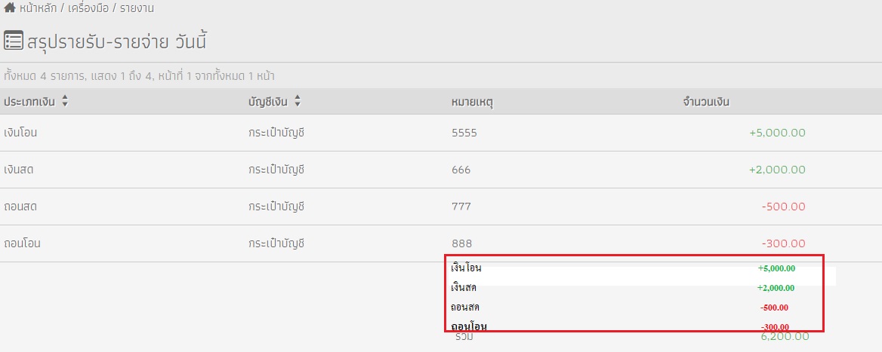Image resolution: width=882 pixels, height=352 pixels.
Task: Click the list icon beside page title
Action: click(x=14, y=41)
